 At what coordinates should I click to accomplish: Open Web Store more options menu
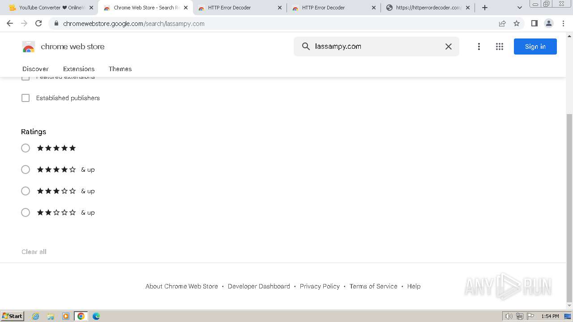click(x=479, y=47)
